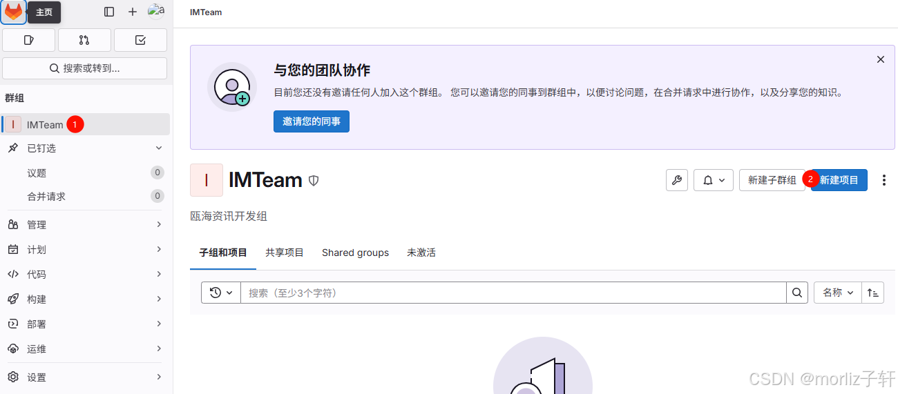
Task: Click the IMTeam group avatar
Action: (207, 180)
